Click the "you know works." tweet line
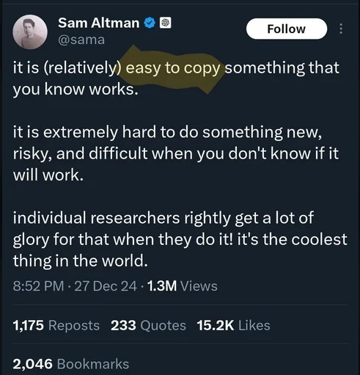The height and width of the screenshot is (375, 360). click(x=76, y=90)
